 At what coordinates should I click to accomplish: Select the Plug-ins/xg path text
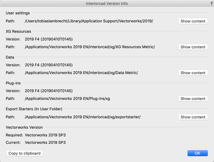pyautogui.click(x=67, y=98)
